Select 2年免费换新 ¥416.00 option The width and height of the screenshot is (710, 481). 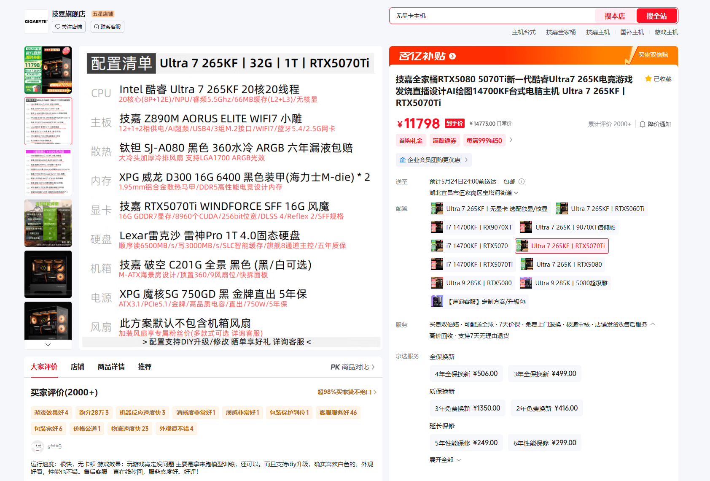547,408
